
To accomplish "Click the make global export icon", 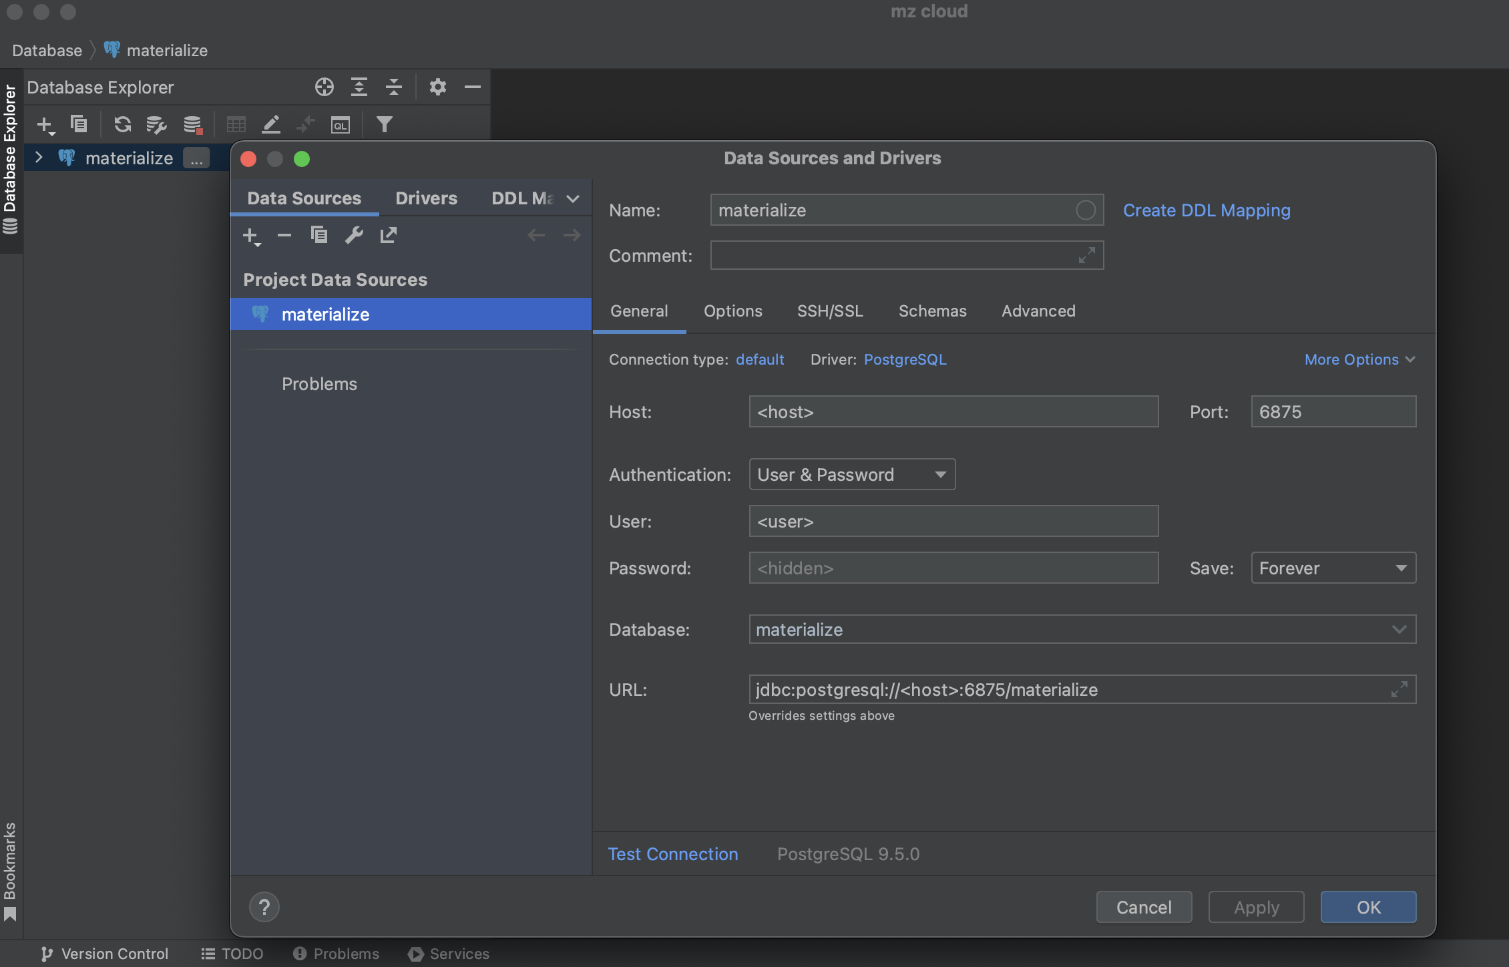I will tap(389, 235).
